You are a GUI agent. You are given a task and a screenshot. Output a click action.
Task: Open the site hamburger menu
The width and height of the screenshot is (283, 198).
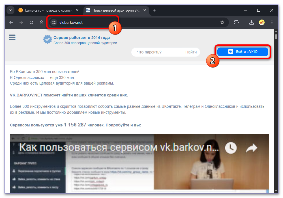pyautogui.click(x=12, y=38)
